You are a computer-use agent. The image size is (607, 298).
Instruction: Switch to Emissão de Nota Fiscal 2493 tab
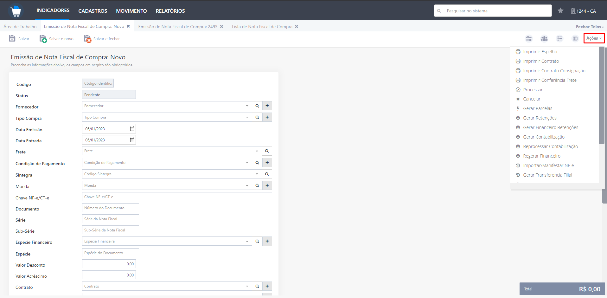[x=178, y=27]
